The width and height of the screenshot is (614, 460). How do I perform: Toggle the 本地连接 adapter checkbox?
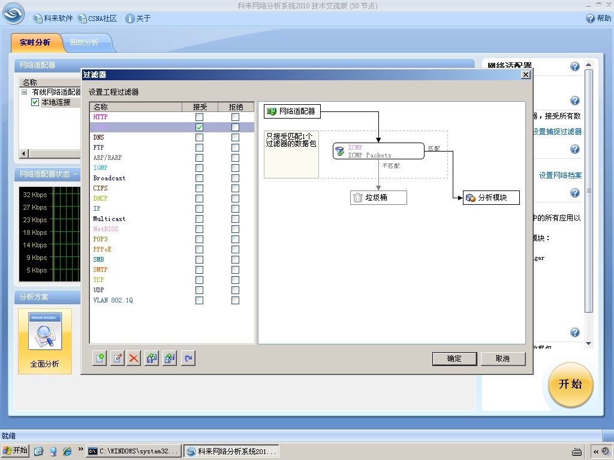[x=35, y=102]
